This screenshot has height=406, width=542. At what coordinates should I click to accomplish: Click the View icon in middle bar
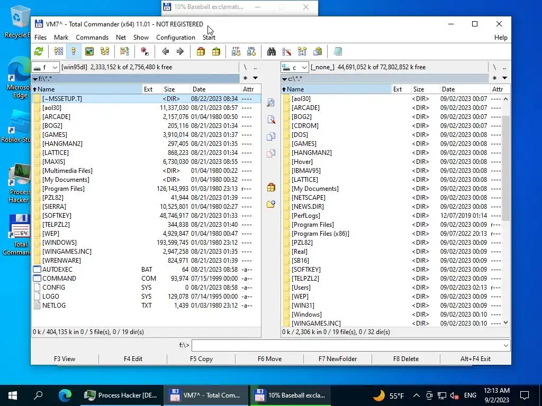(x=271, y=103)
